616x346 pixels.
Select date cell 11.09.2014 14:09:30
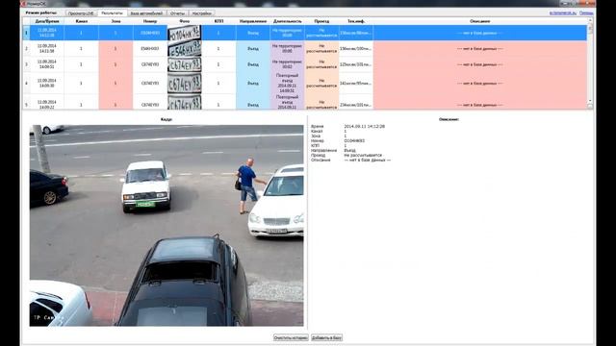[x=47, y=84]
